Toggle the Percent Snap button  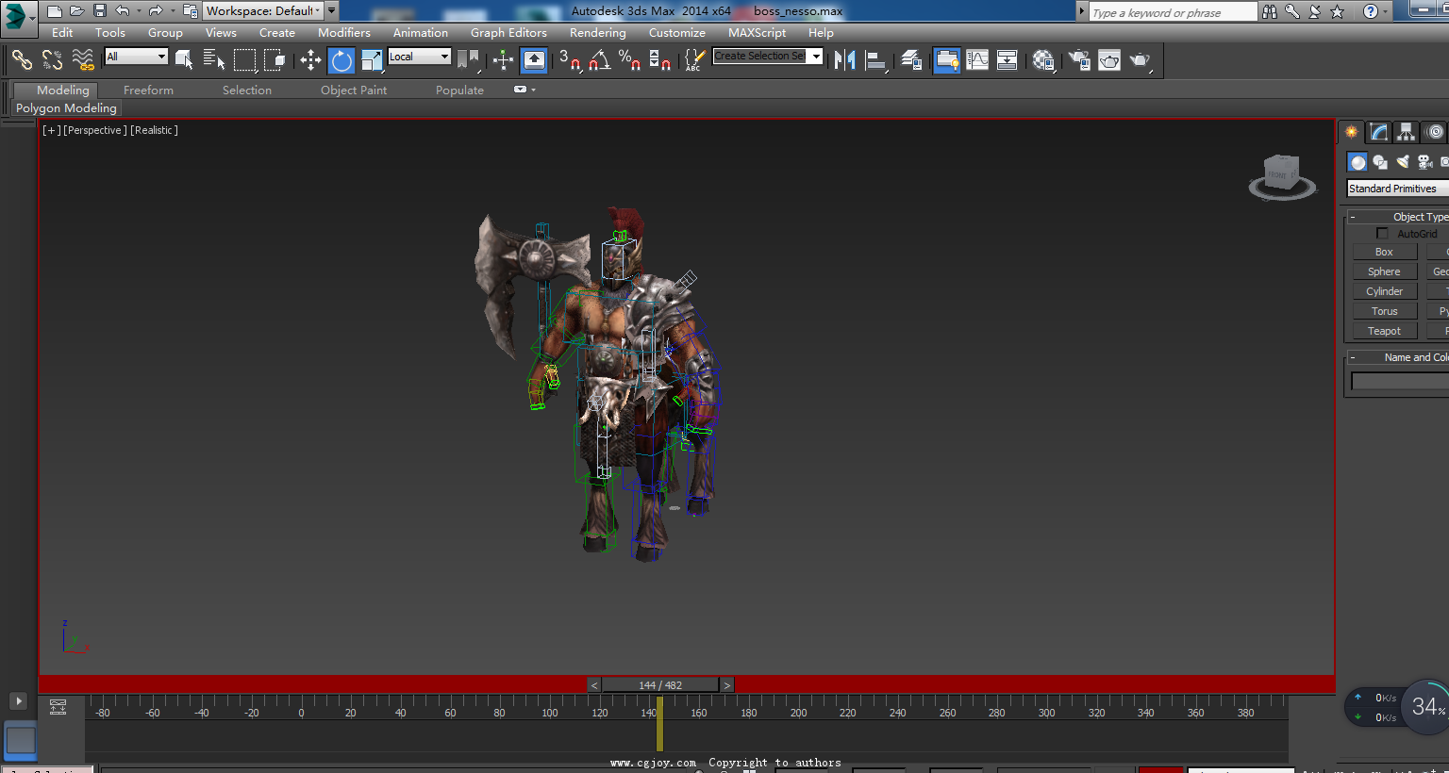[629, 61]
